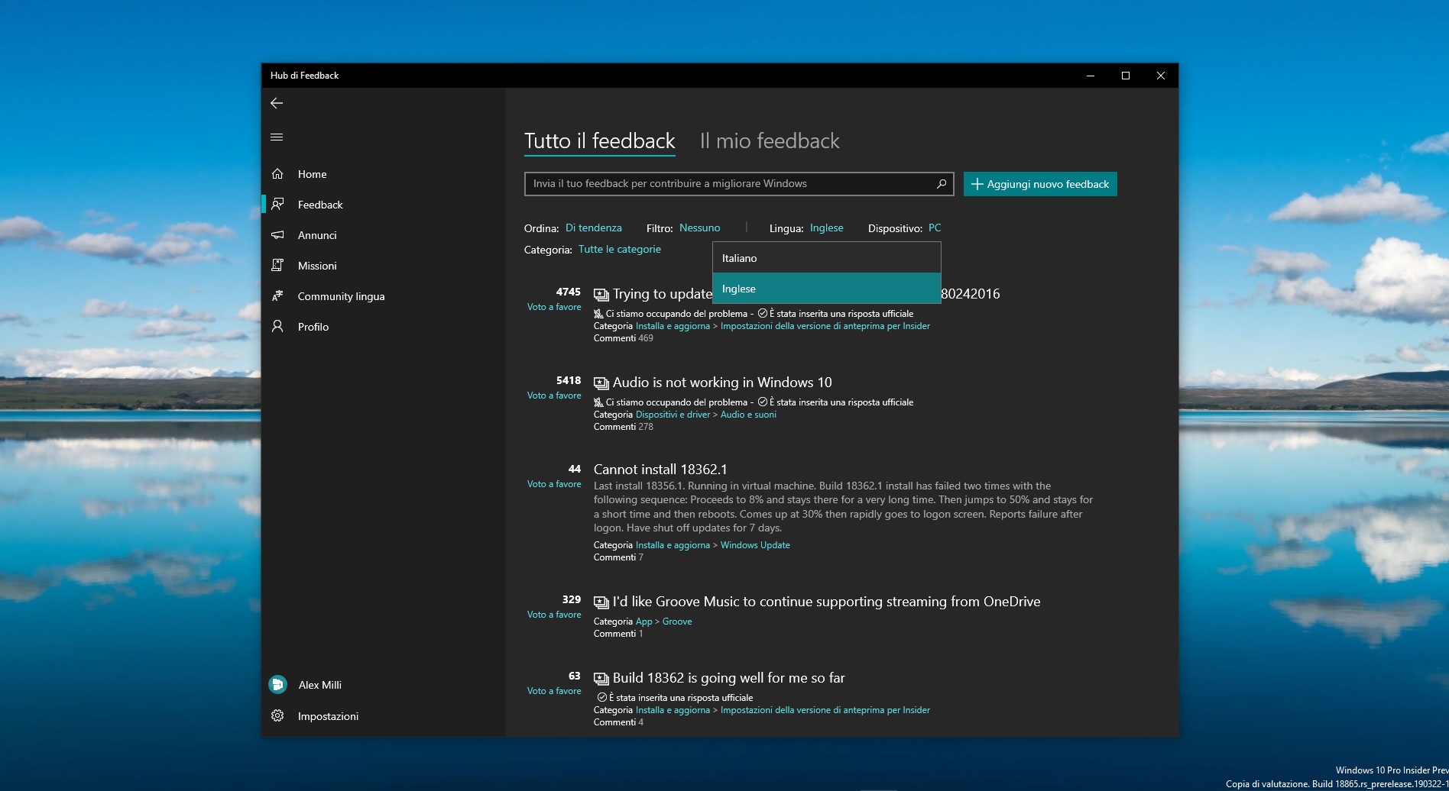Image resolution: width=1449 pixels, height=791 pixels.
Task: Click Windows Update category link
Action: pyautogui.click(x=755, y=545)
